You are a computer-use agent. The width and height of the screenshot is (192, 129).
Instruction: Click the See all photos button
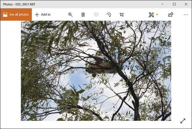(16, 14)
